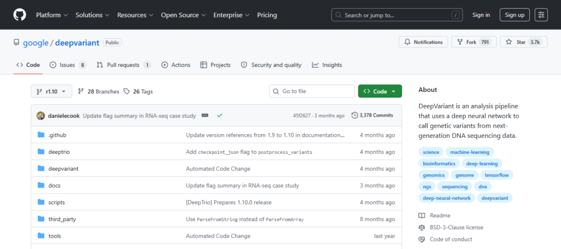Star the deepvariant repository
Screen dimensions: 561x249
pyautogui.click(x=524, y=42)
